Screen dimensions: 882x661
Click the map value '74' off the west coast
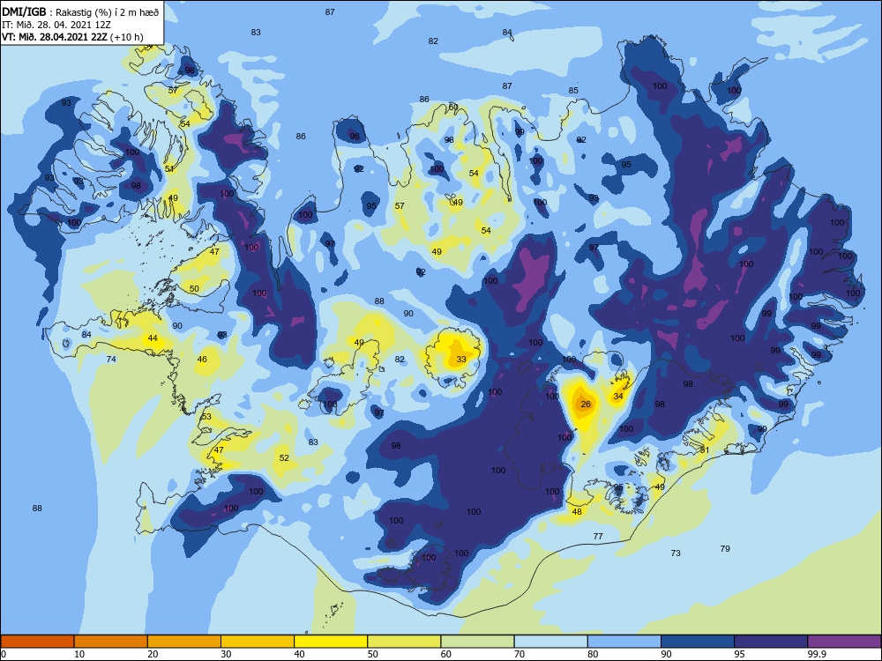click(111, 360)
